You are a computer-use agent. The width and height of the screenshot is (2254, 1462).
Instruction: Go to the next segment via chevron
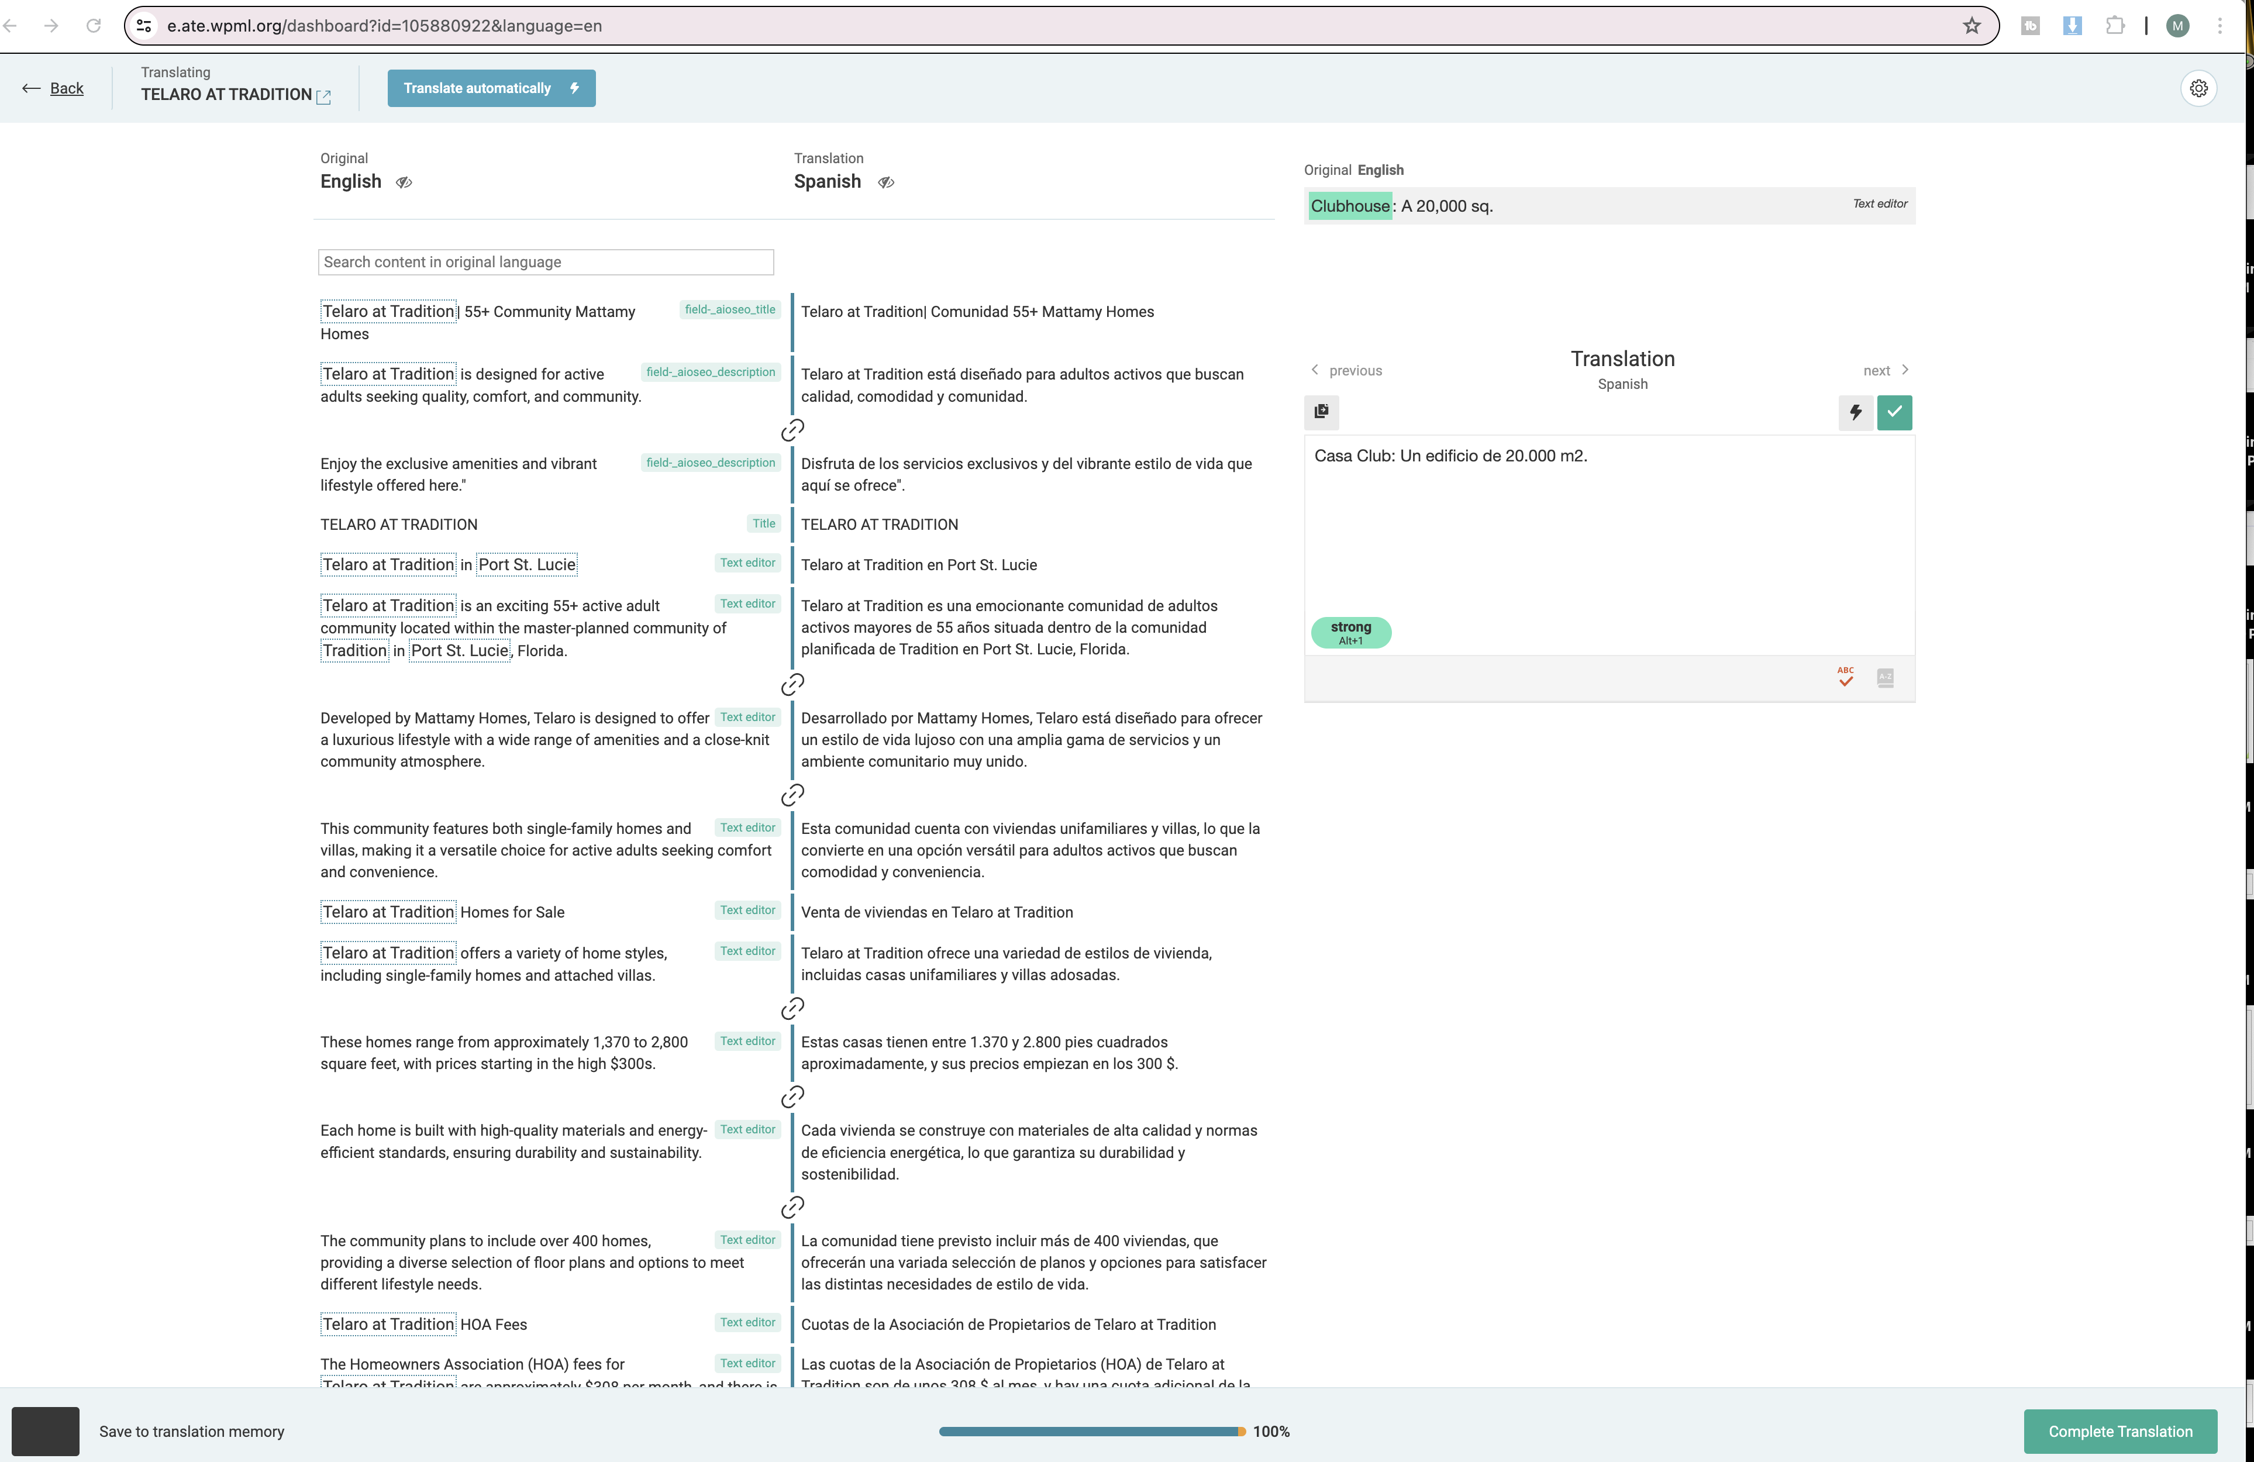pos(1904,370)
